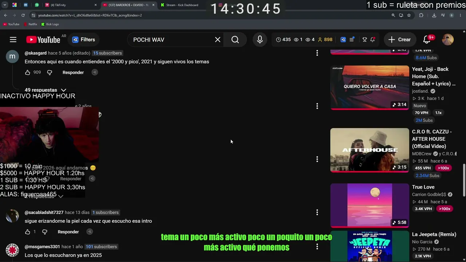Bookmark this page with the star
This screenshot has height=262, width=466.
[x=409, y=15]
